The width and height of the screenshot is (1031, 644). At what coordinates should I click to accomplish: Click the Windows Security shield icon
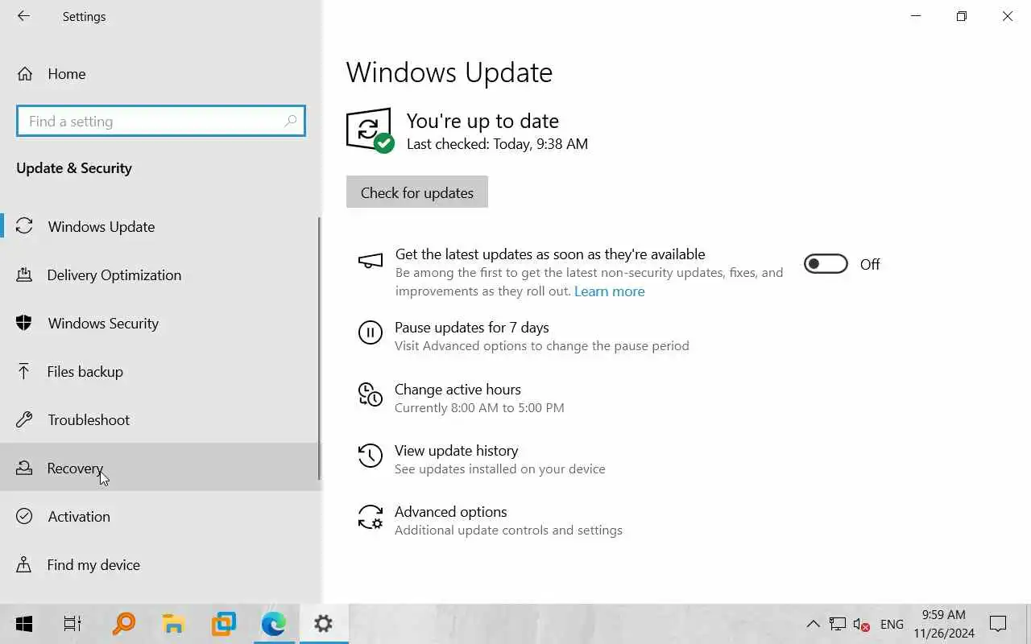(24, 323)
